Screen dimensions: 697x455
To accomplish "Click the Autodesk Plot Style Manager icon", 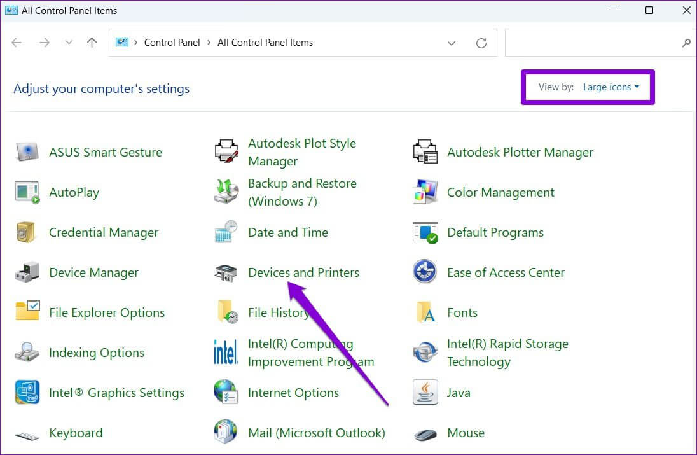I will (x=226, y=151).
